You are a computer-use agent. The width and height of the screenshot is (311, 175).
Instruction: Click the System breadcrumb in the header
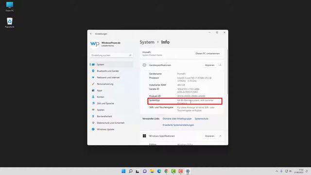pos(147,42)
